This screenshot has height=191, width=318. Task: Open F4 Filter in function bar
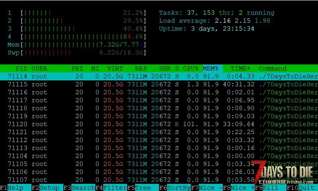coord(111,188)
